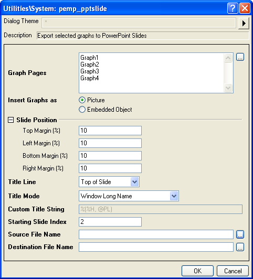Collapse the Slide Position section
253x279 pixels.
tap(10, 120)
